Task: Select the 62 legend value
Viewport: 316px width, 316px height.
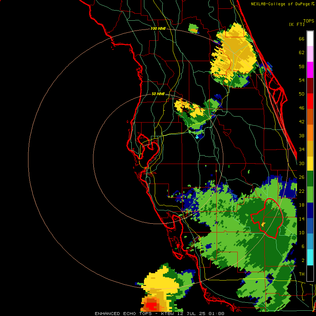Action: coord(302,53)
